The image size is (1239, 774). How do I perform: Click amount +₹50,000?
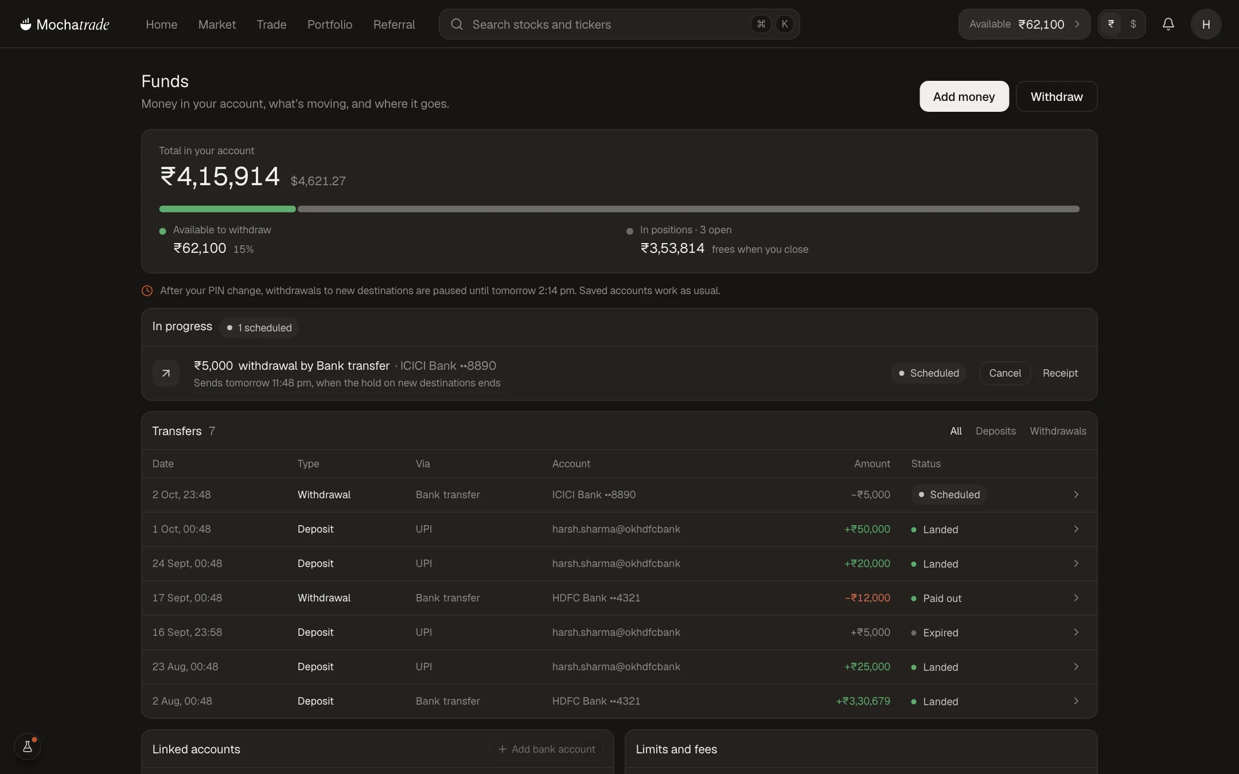[x=867, y=529]
